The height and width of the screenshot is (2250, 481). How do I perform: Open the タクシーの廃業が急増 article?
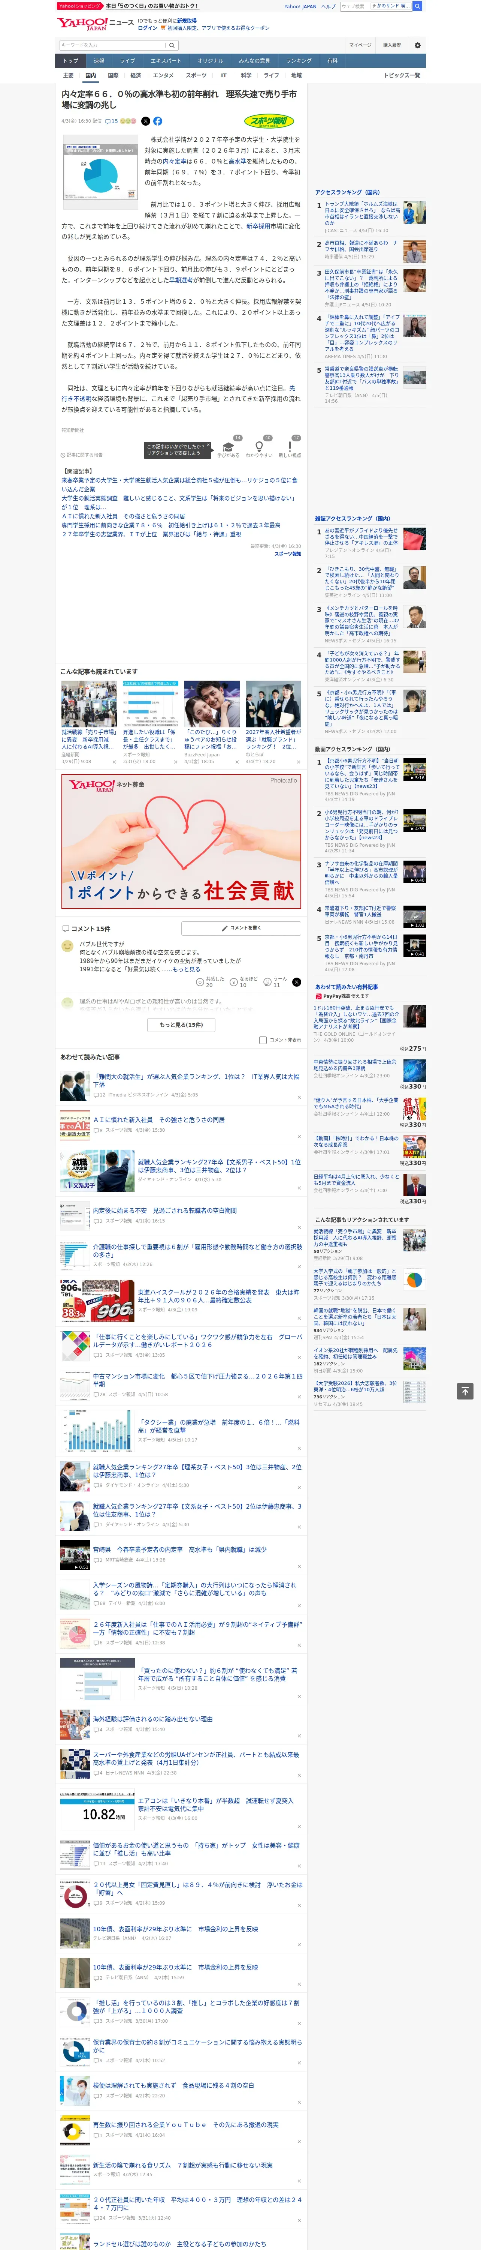(219, 1426)
